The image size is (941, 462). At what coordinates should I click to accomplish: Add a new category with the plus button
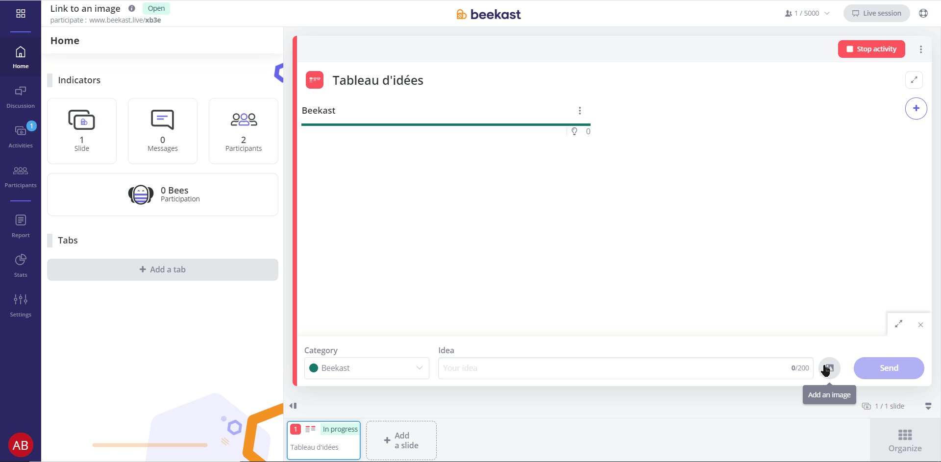[916, 108]
